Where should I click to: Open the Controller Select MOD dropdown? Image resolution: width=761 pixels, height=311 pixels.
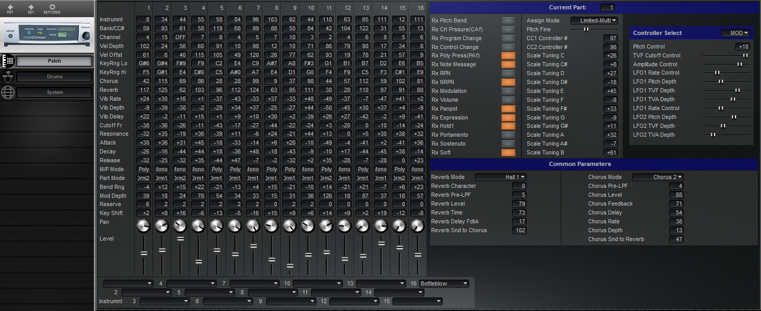point(736,32)
